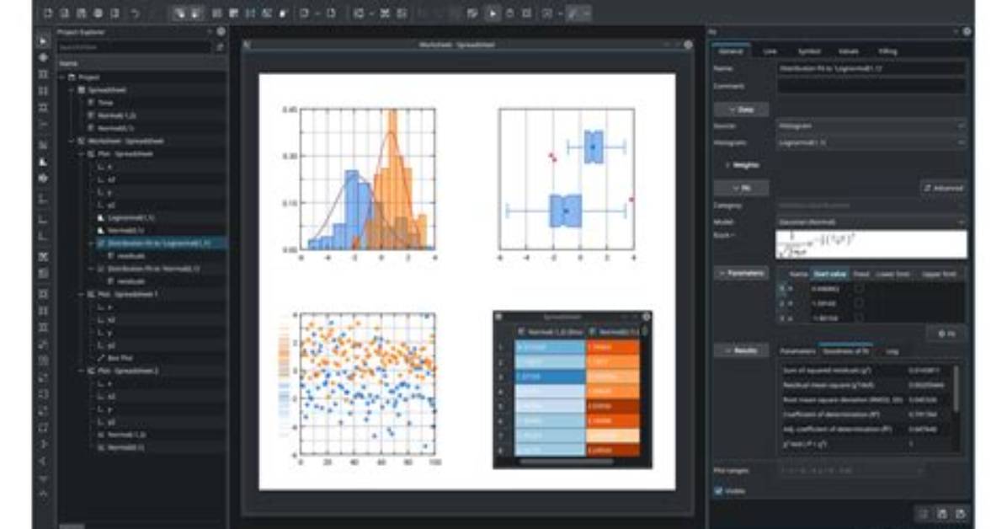This screenshot has height=529, width=1007.
Task: Click the Weights section button
Action: coord(741,165)
